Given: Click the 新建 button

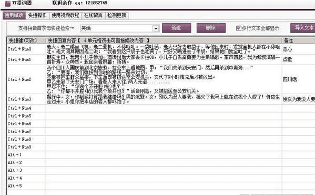Looking at the screenshot, I should click(x=176, y=28).
